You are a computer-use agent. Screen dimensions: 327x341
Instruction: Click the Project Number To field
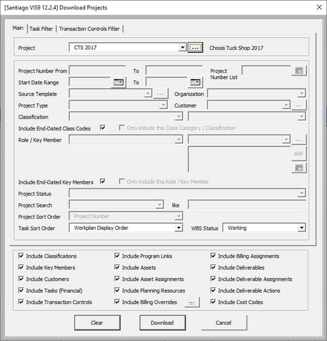[174, 71]
